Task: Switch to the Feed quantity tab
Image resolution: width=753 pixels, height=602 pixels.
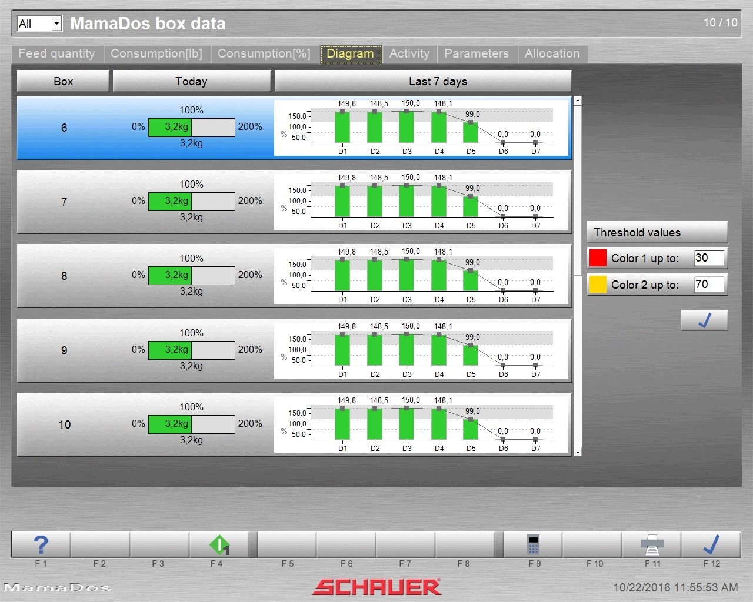Action: [x=56, y=53]
